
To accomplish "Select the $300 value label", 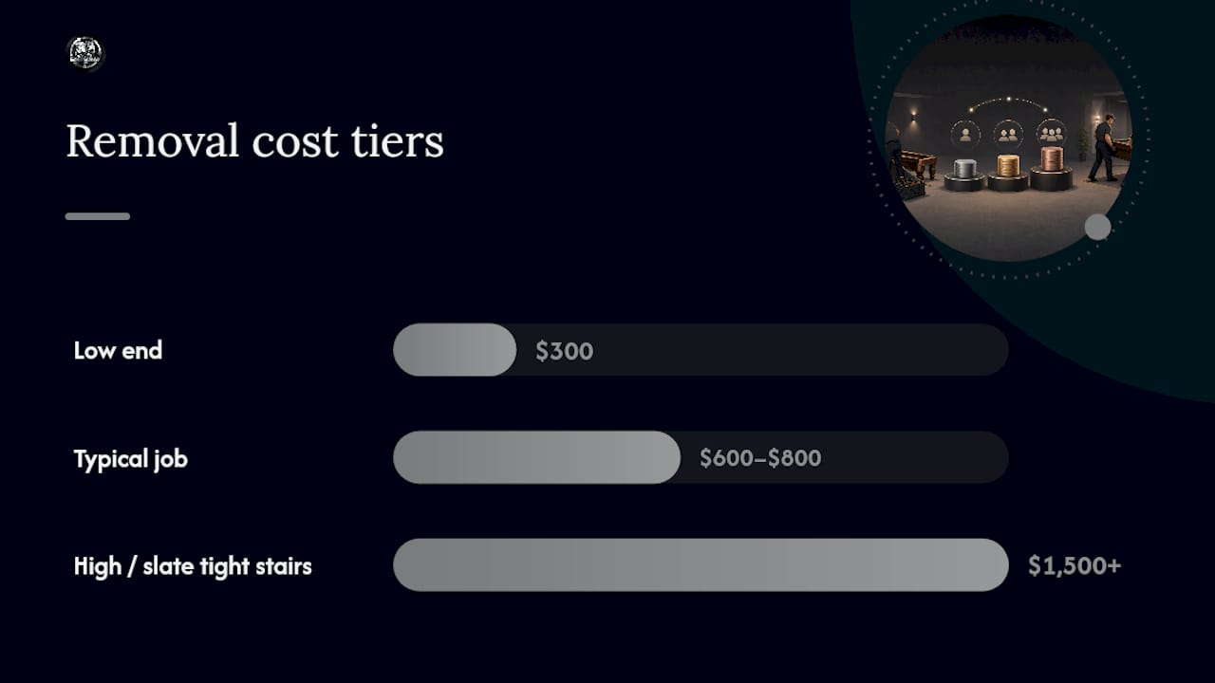I will coord(564,351).
